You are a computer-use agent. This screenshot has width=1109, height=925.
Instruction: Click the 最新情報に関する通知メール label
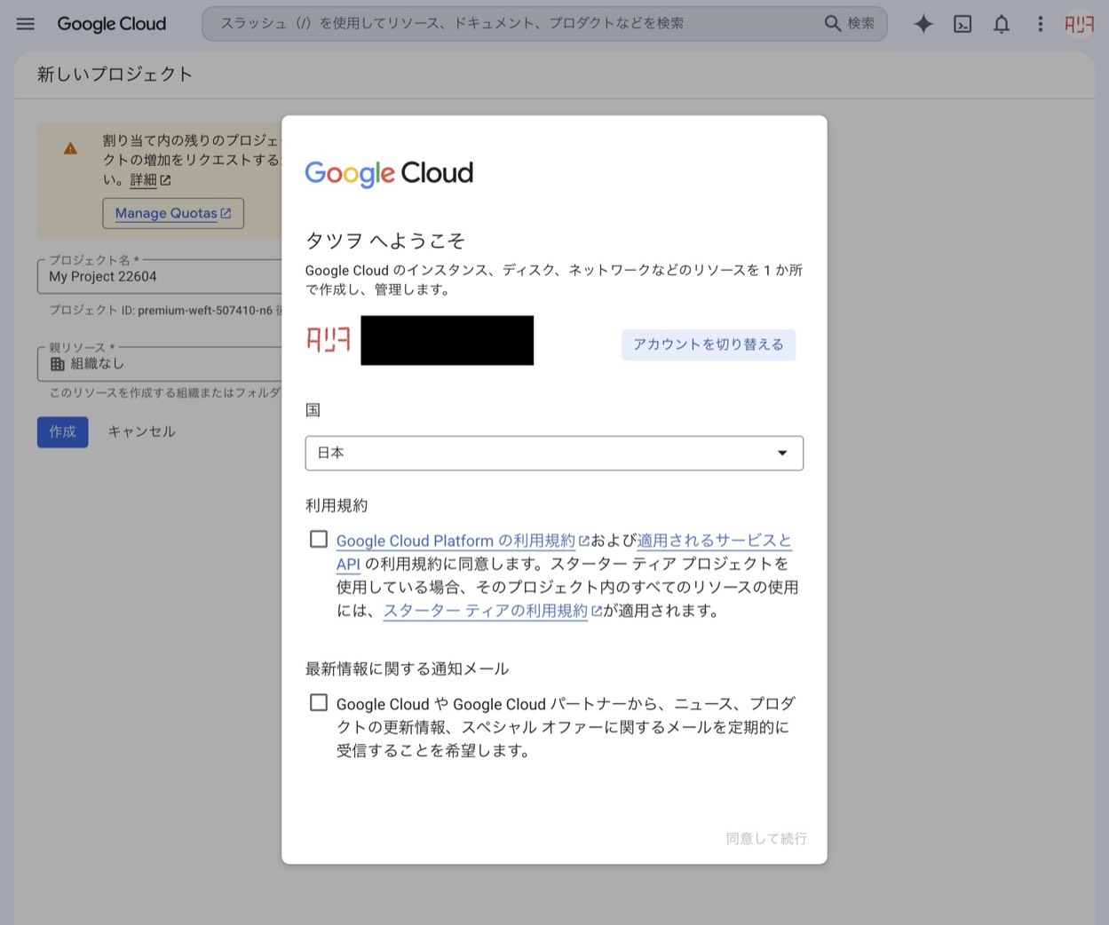(x=408, y=668)
